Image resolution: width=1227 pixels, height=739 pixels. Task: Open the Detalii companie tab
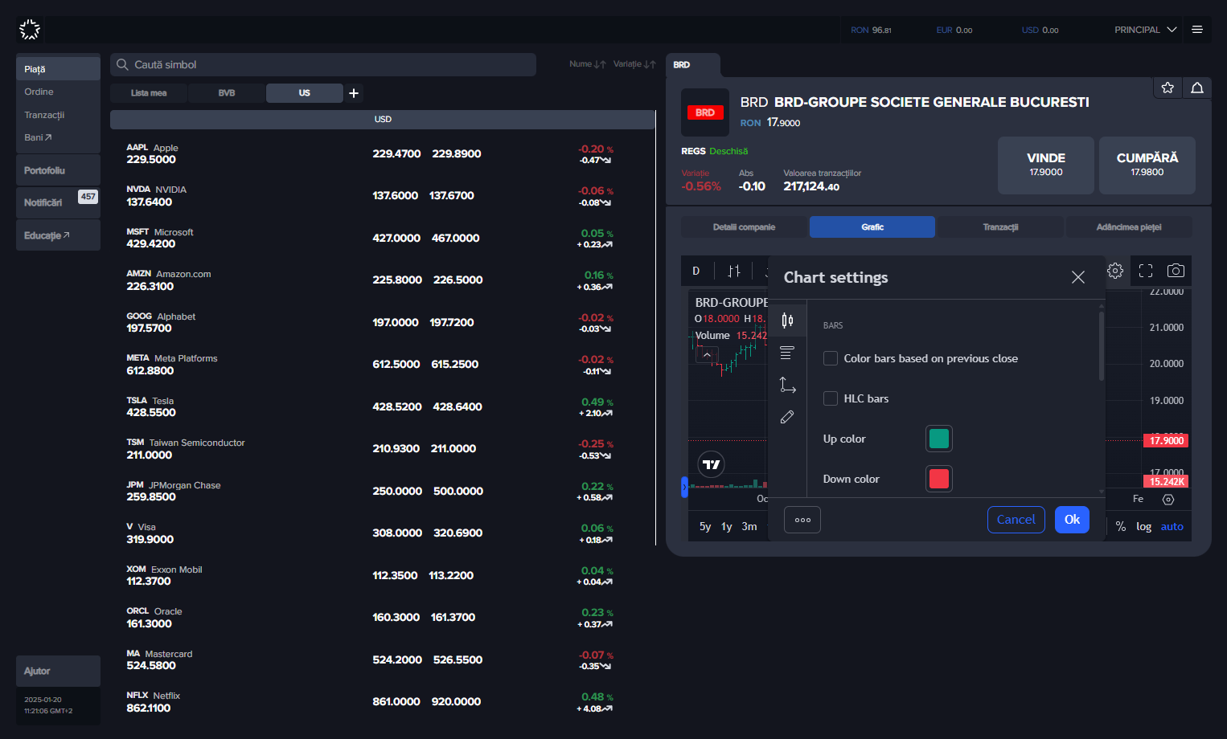tap(744, 227)
